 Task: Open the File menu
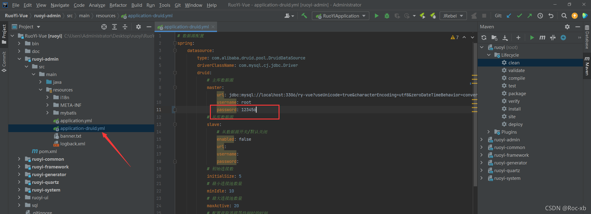(x=16, y=5)
